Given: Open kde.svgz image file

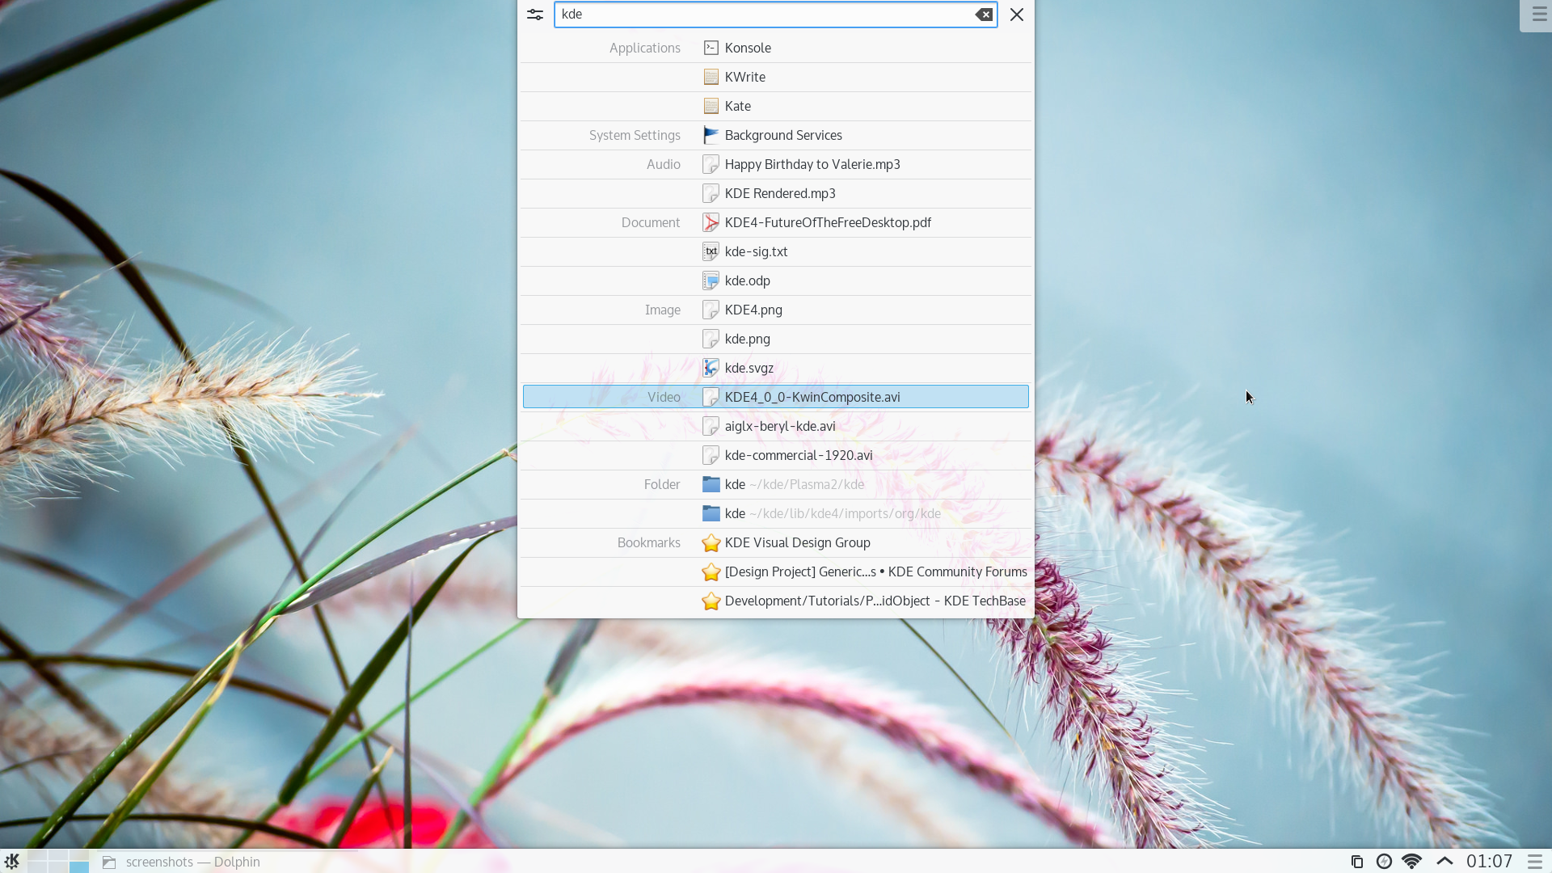Looking at the screenshot, I should pos(749,367).
